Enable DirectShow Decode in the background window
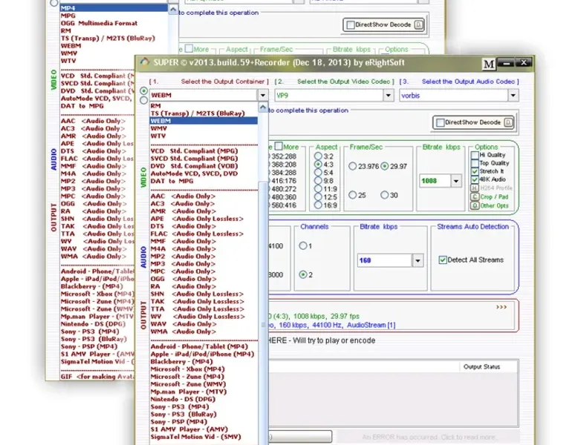The width and height of the screenshot is (578, 445). coord(351,25)
